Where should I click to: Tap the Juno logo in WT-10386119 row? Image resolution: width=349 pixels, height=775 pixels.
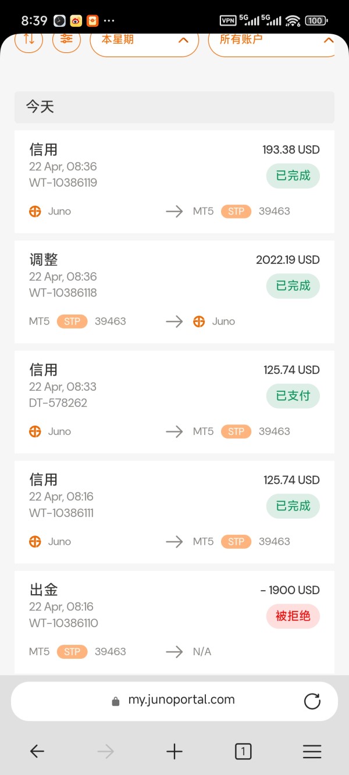[35, 212]
